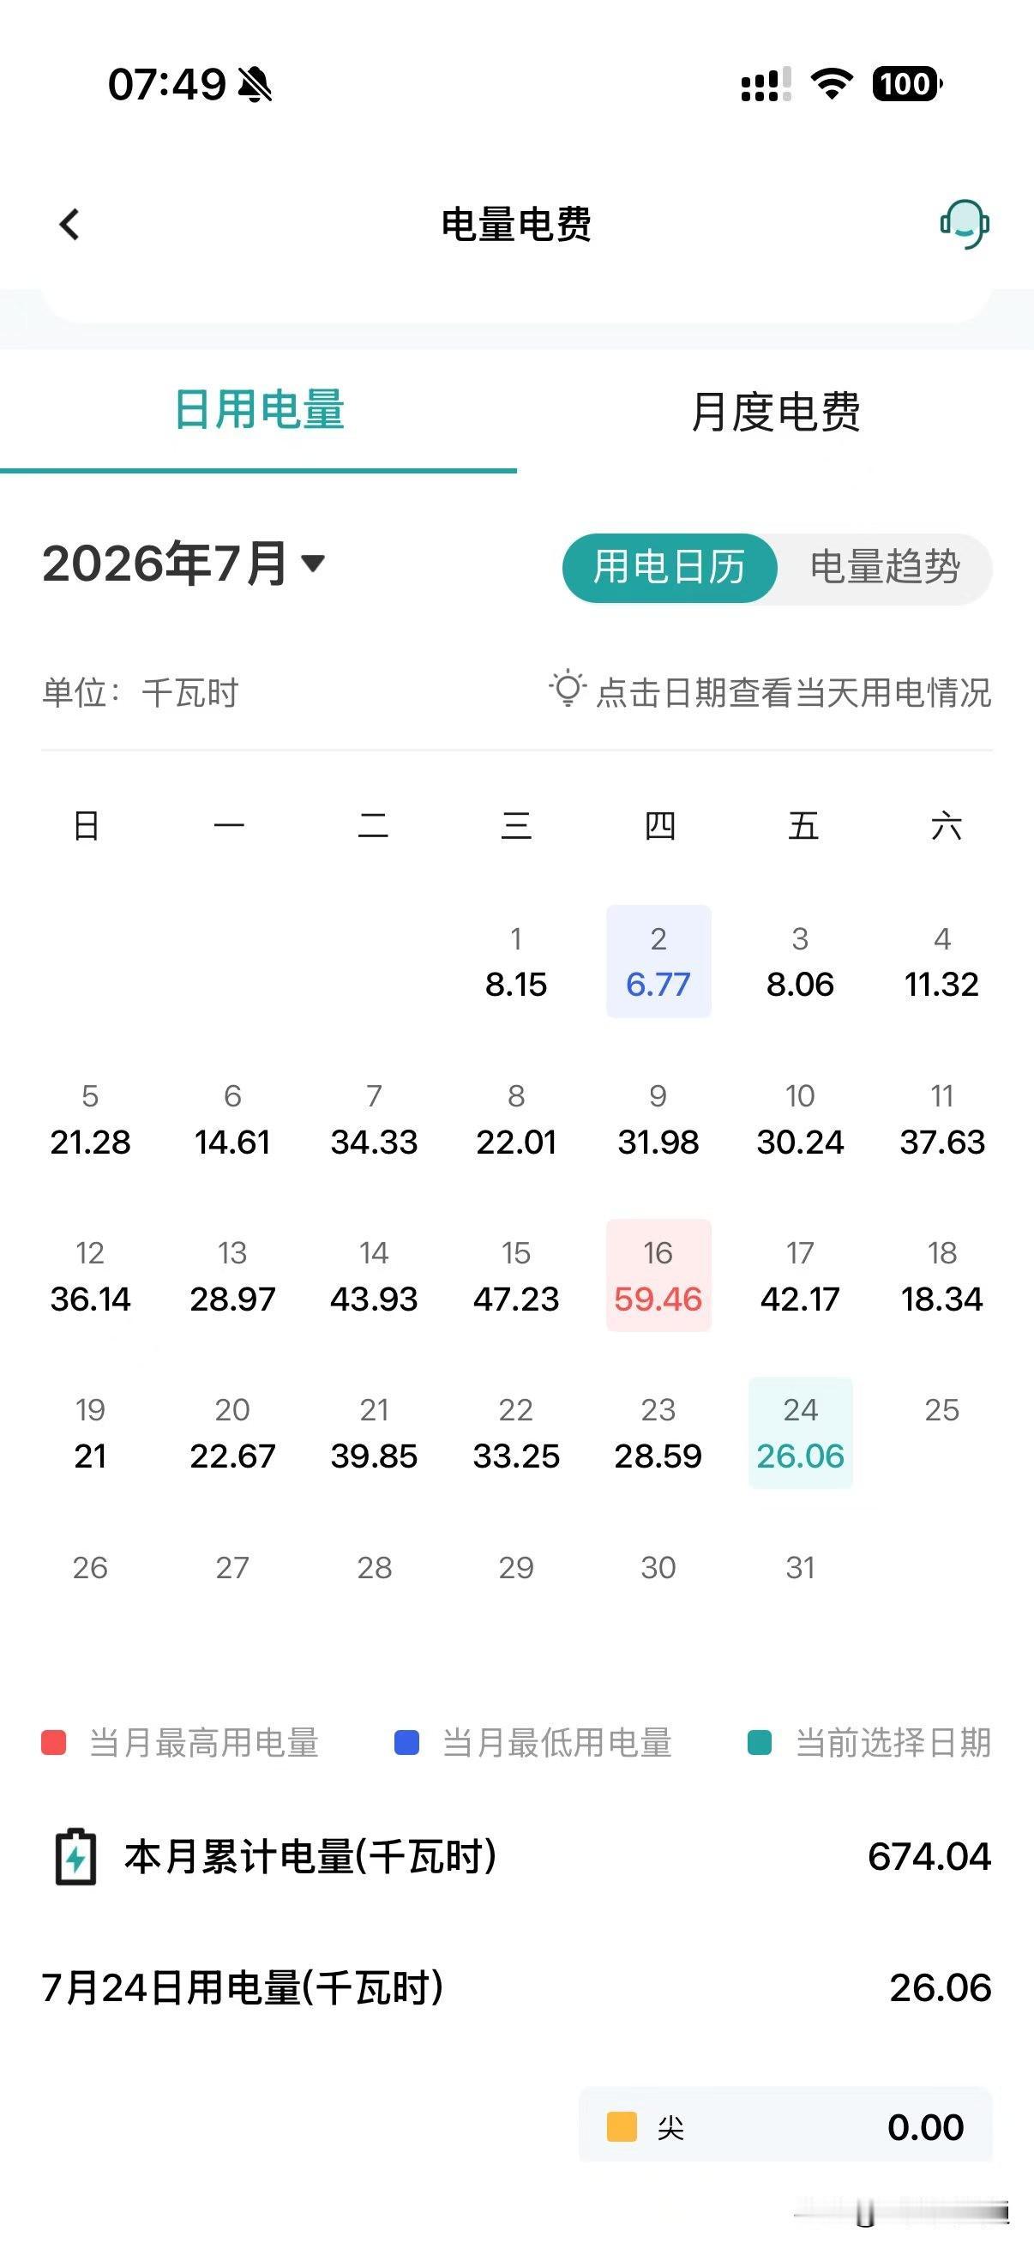Select July 15 with 47.23 usage
Image resolution: width=1034 pixels, height=2249 pixels.
(x=515, y=1275)
